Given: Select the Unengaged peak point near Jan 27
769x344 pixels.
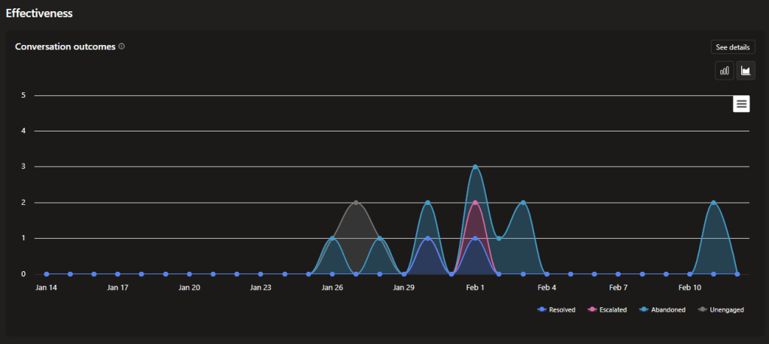Looking at the screenshot, I should [356, 203].
